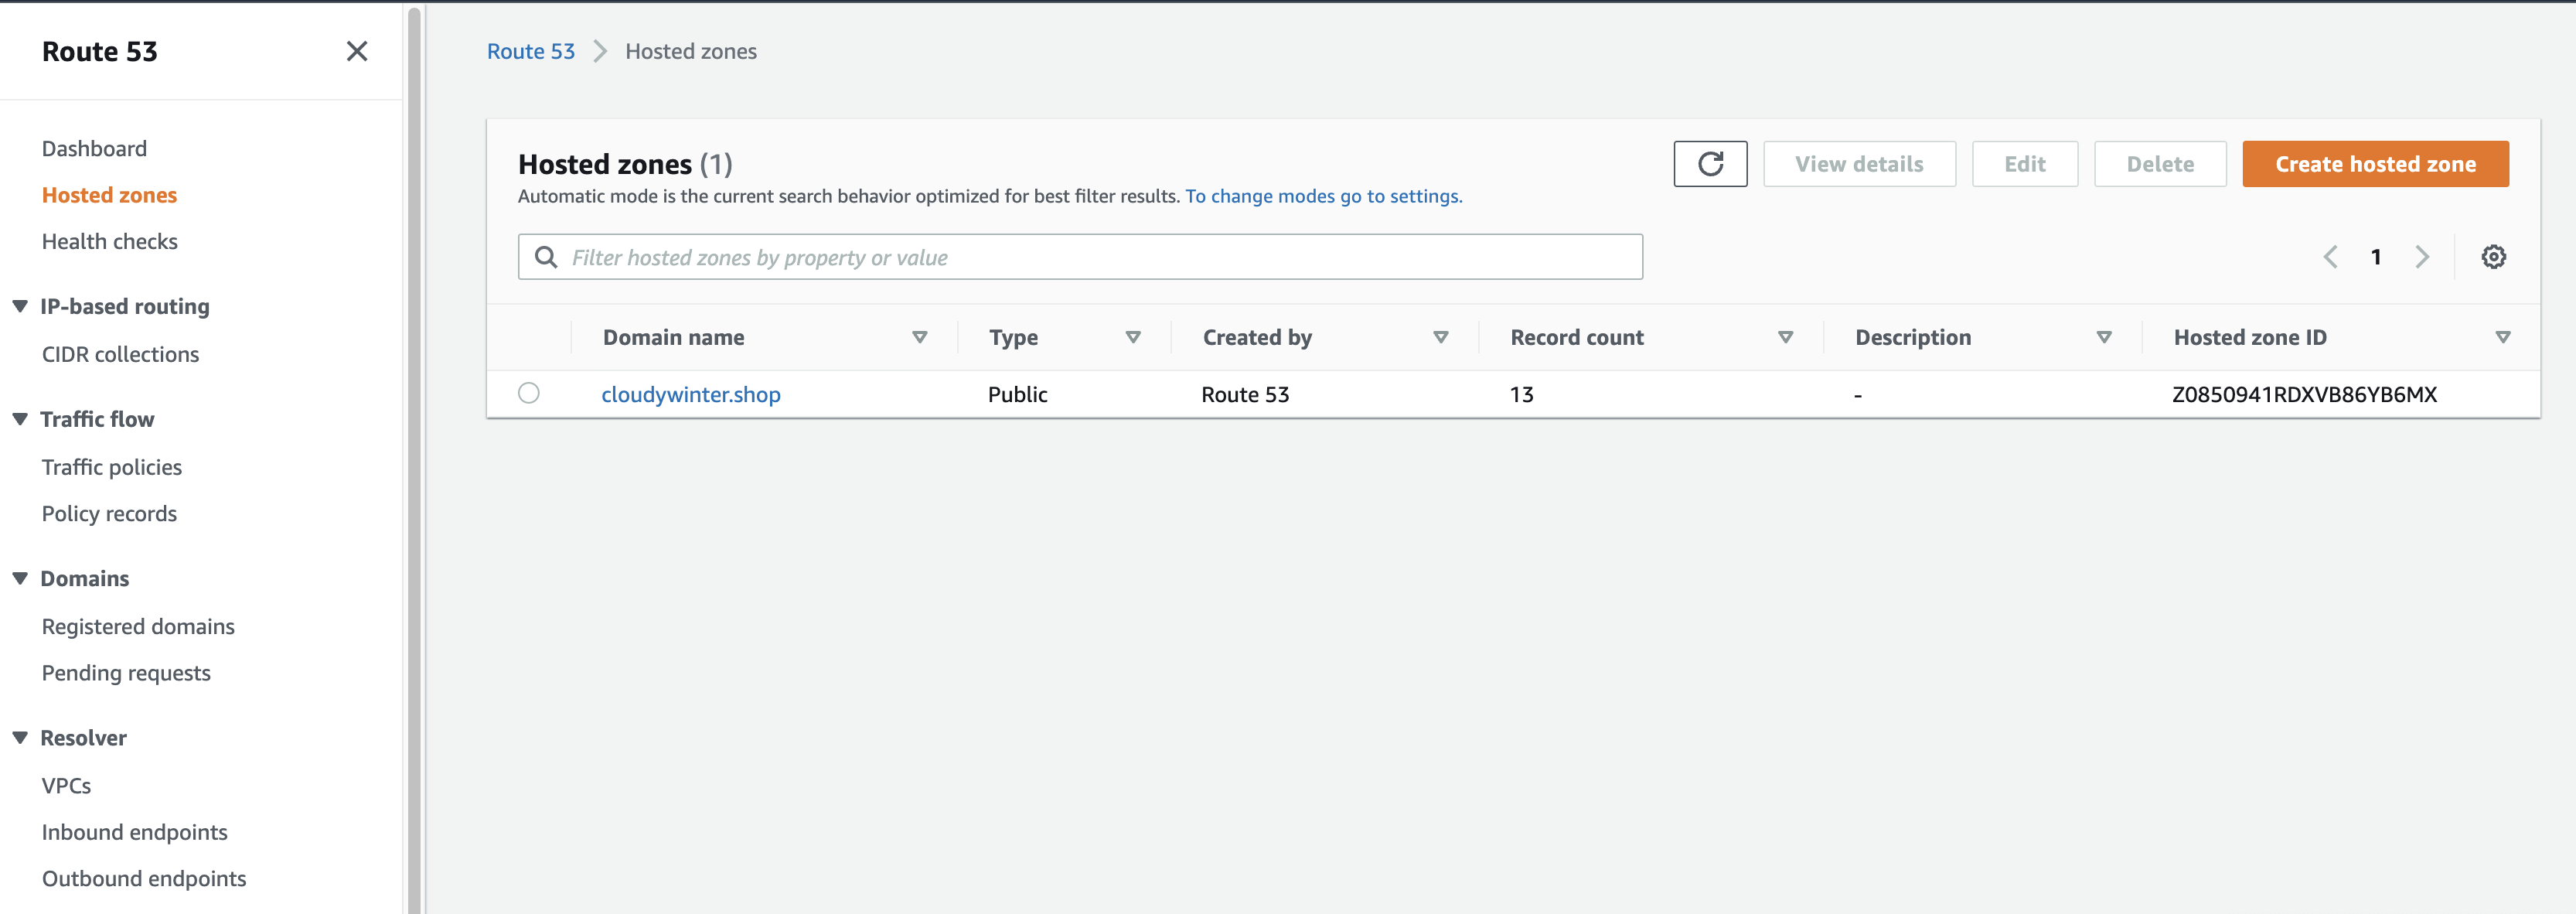Open the cloudywinter.shop domain link
This screenshot has height=914, width=2576.
691,394
